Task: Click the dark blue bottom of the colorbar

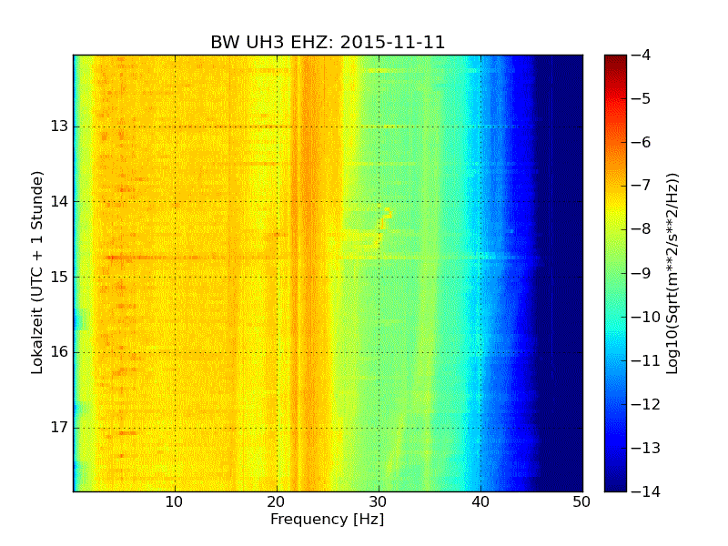Action: 616,480
